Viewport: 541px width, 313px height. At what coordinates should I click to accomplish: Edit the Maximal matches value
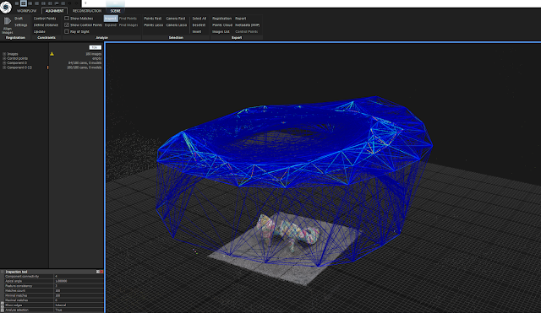coord(79,300)
